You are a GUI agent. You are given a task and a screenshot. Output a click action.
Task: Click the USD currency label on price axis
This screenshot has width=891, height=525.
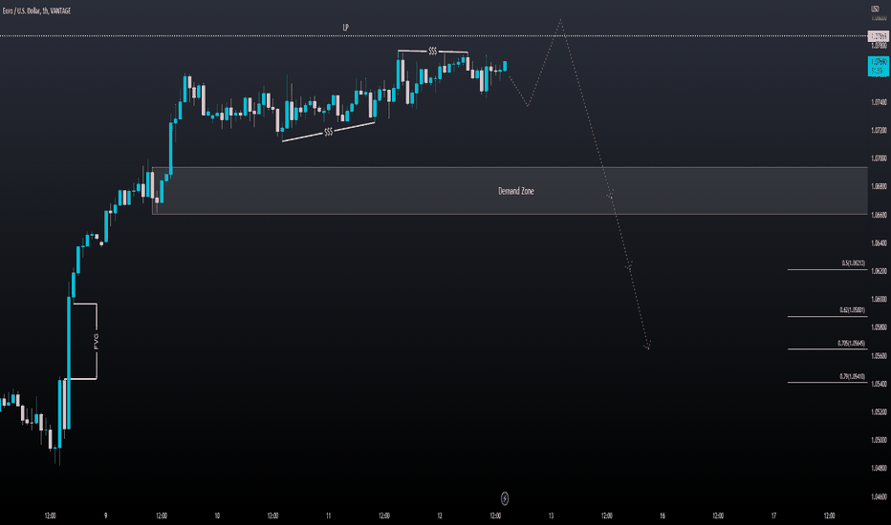(x=875, y=9)
